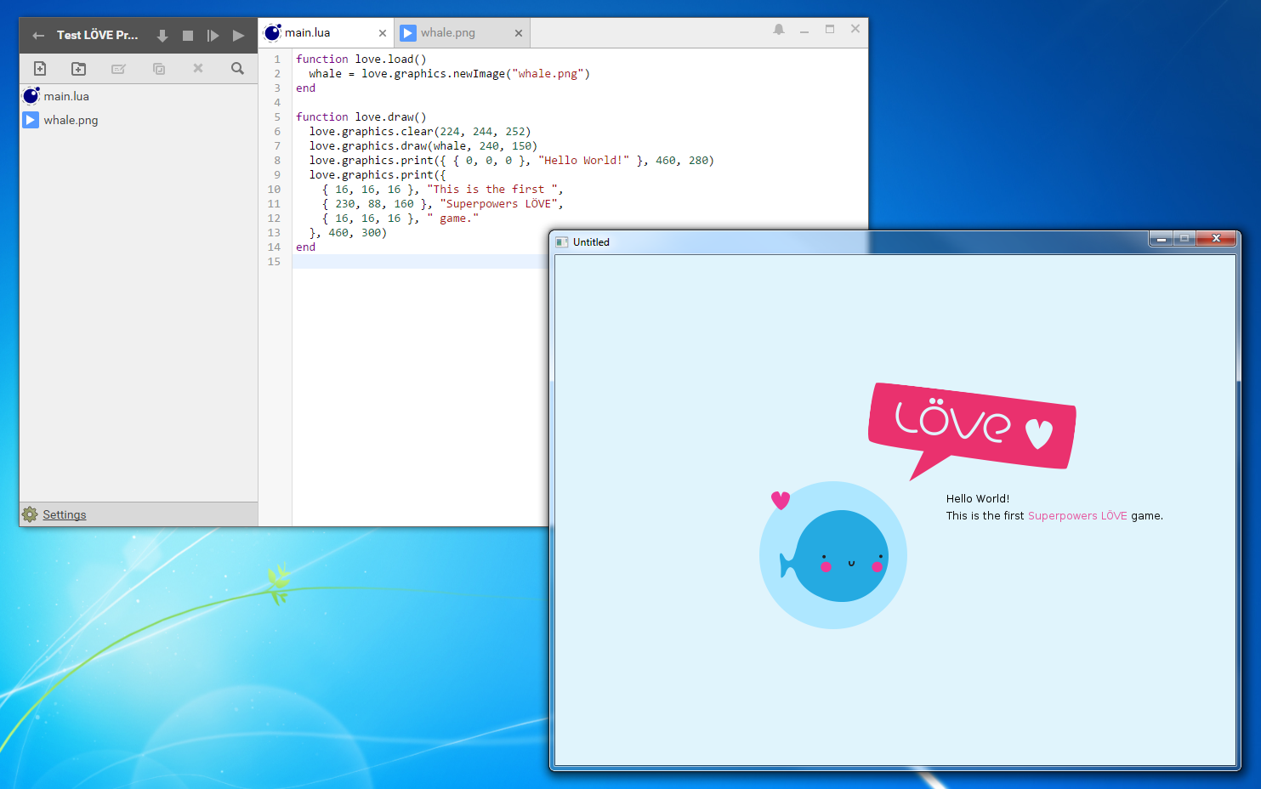1261x789 pixels.
Task: Click the love.graphics.clear call on line 6
Action: coord(420,132)
